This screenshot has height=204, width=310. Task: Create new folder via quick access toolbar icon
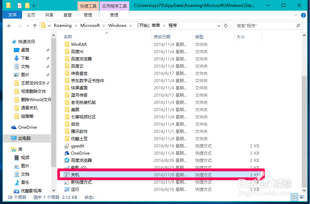[x=27, y=5]
